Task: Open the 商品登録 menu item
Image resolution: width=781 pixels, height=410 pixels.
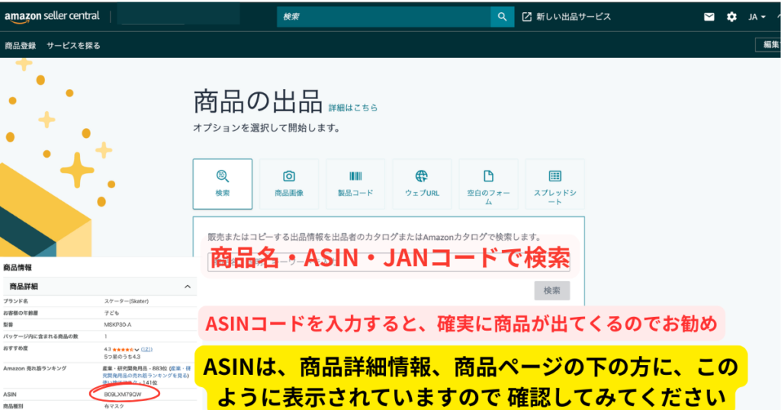Action: click(x=21, y=46)
